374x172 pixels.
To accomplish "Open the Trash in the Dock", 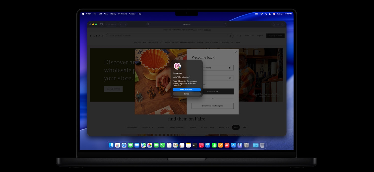I will (x=262, y=145).
